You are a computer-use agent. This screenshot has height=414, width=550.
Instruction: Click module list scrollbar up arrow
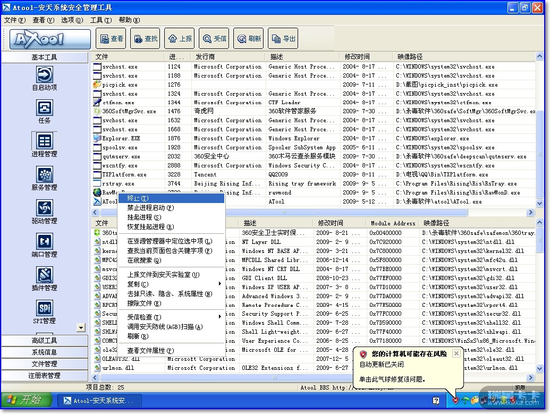539,223
